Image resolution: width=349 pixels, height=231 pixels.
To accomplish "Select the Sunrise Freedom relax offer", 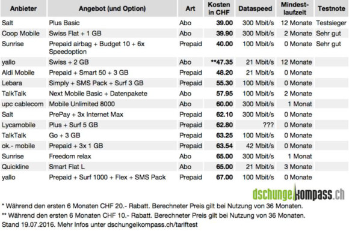I will pyautogui.click(x=70, y=156).
